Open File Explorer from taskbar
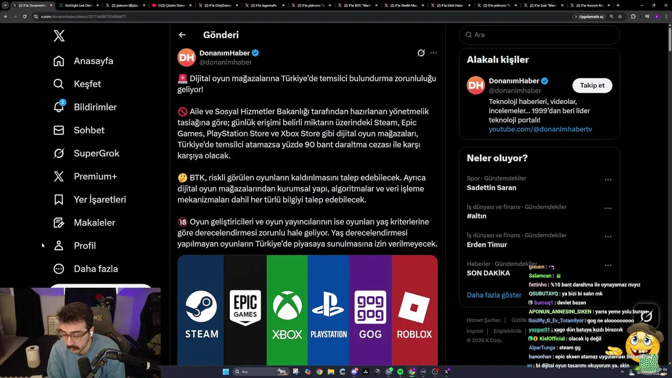 331,372
